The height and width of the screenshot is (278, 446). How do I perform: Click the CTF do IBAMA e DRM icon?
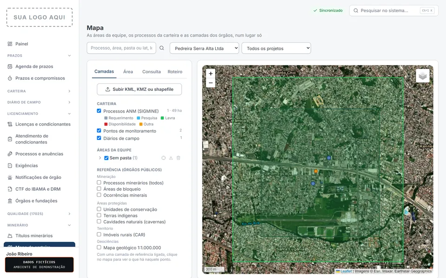10,189
